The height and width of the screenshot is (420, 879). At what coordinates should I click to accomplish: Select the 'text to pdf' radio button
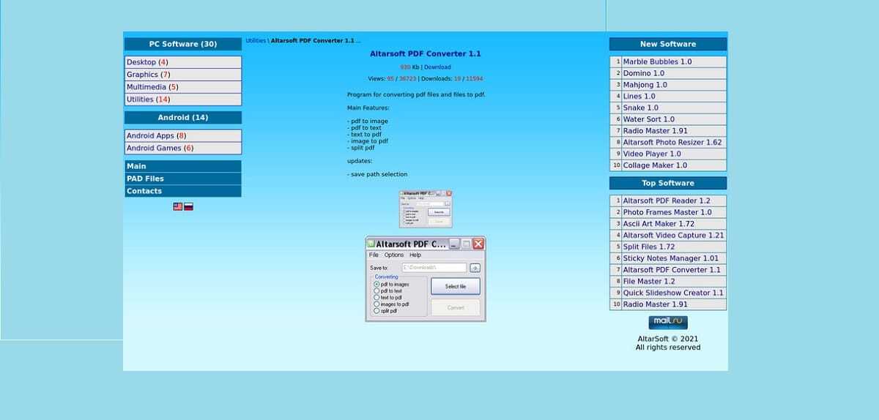click(377, 298)
